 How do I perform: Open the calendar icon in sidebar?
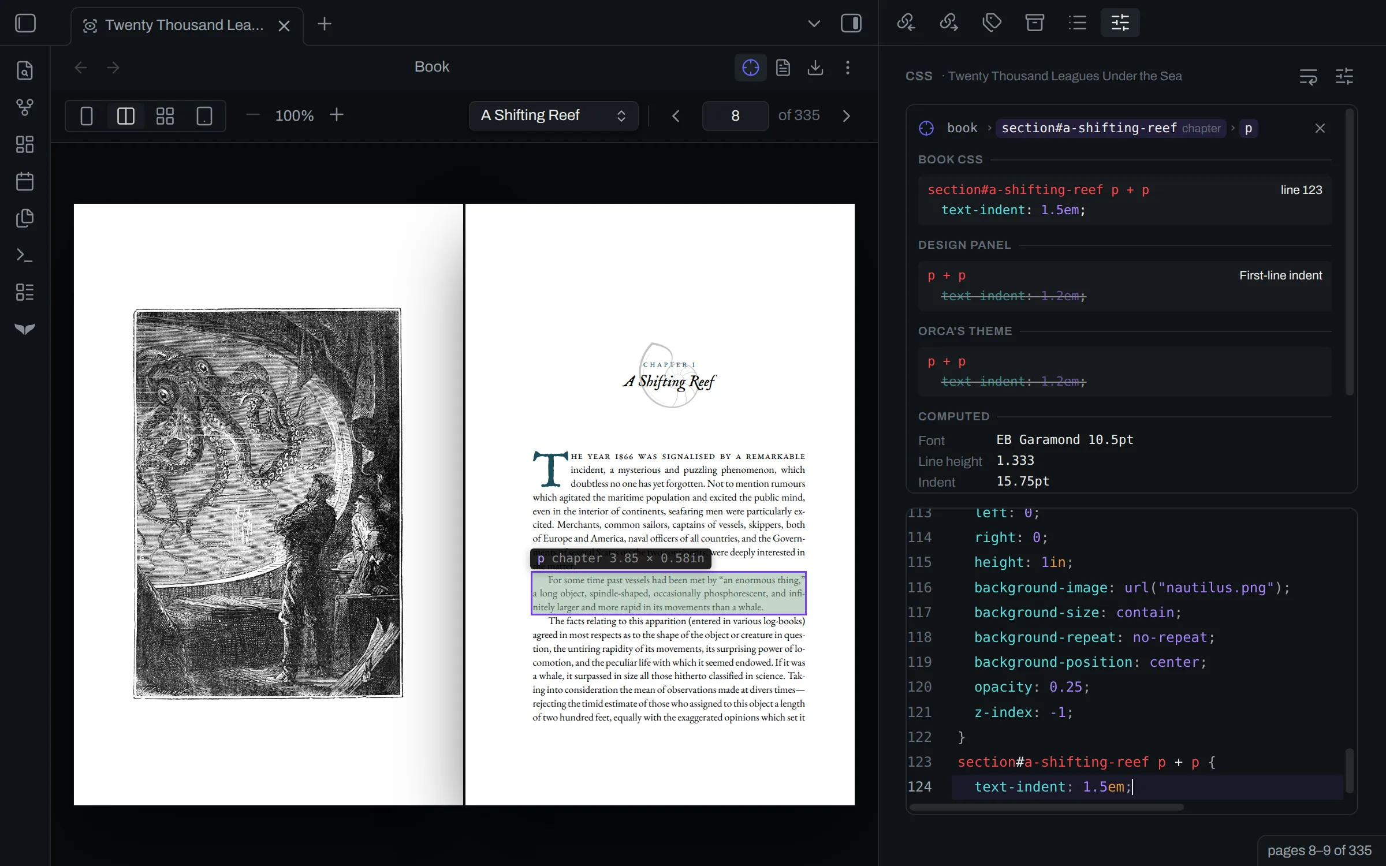(25, 181)
